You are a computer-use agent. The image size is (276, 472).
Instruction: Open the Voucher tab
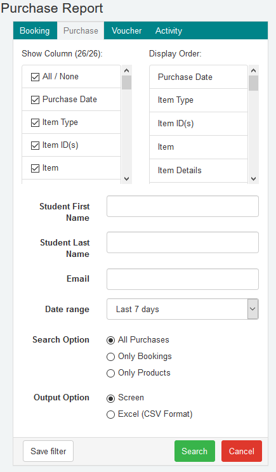[126, 30]
